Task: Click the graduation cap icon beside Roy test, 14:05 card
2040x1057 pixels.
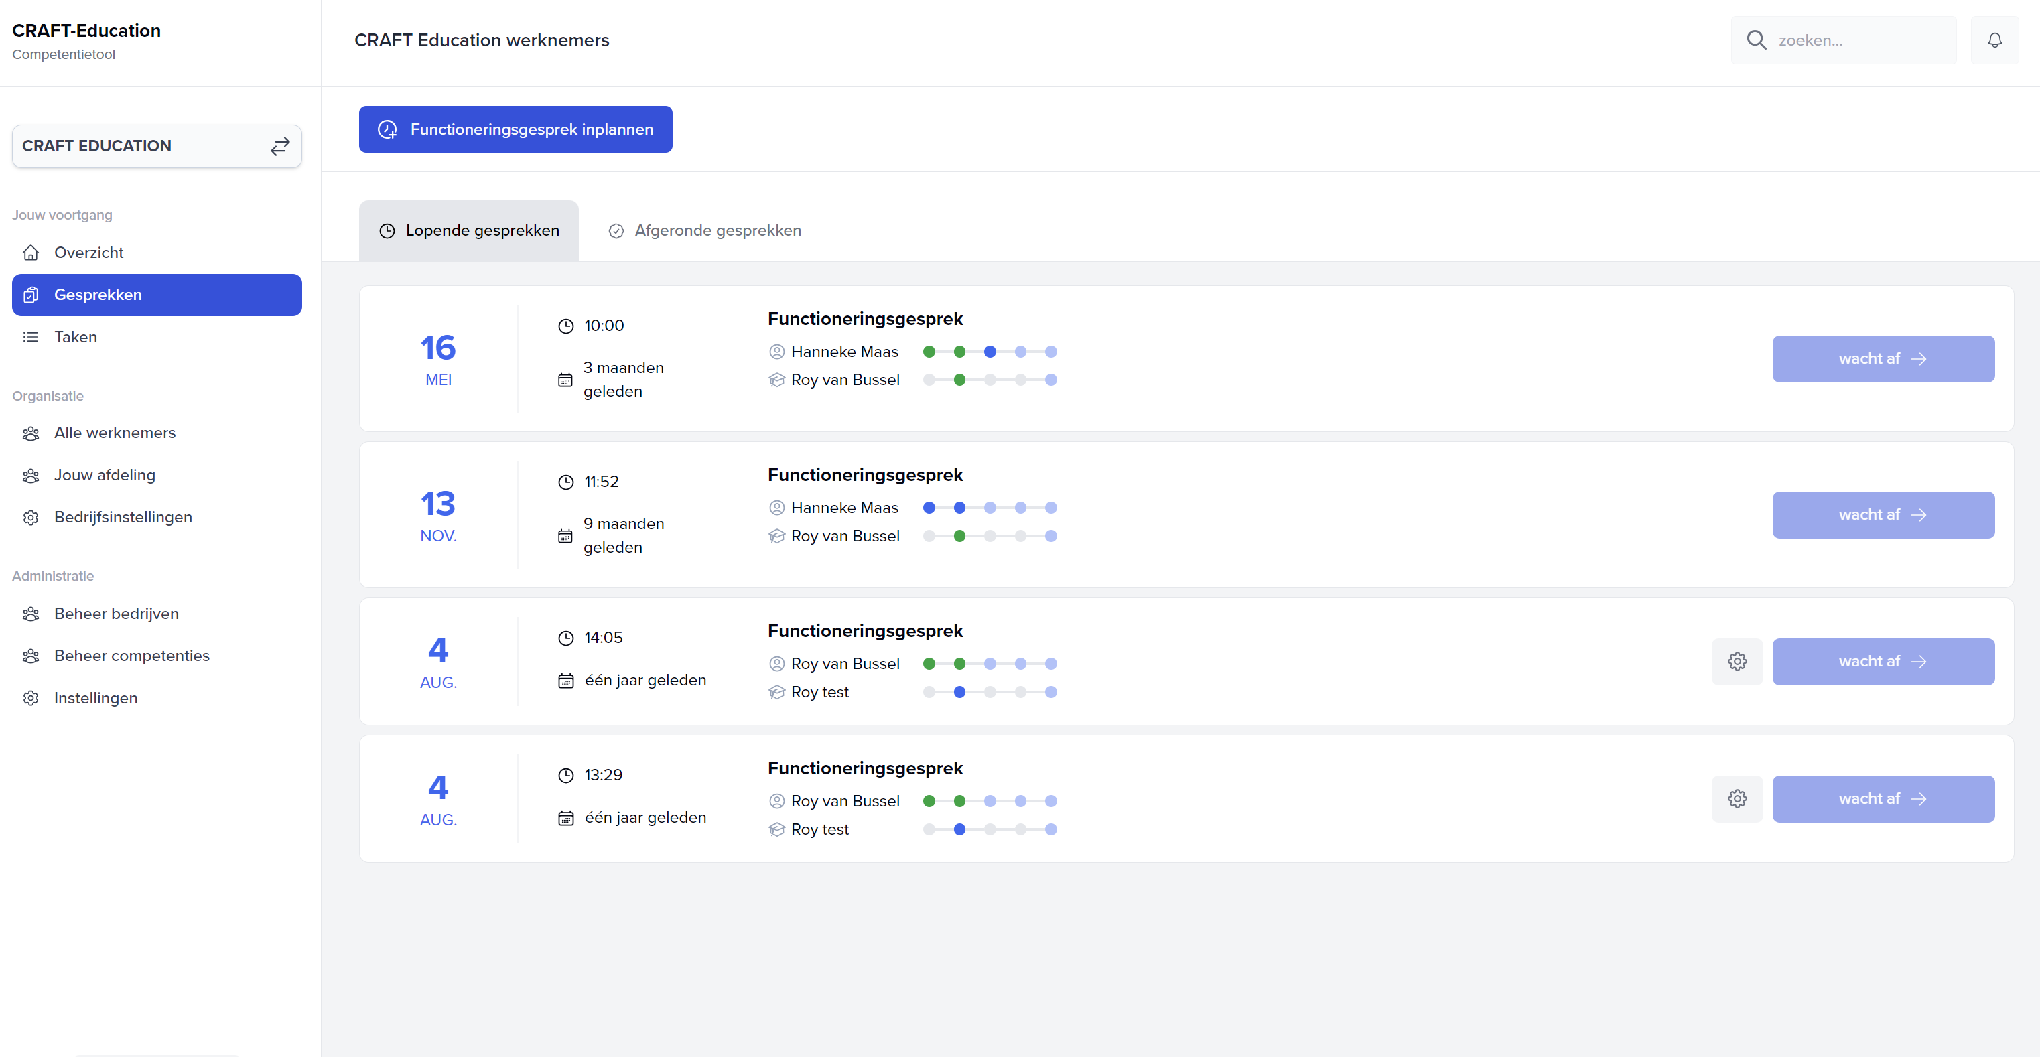Action: [x=777, y=692]
